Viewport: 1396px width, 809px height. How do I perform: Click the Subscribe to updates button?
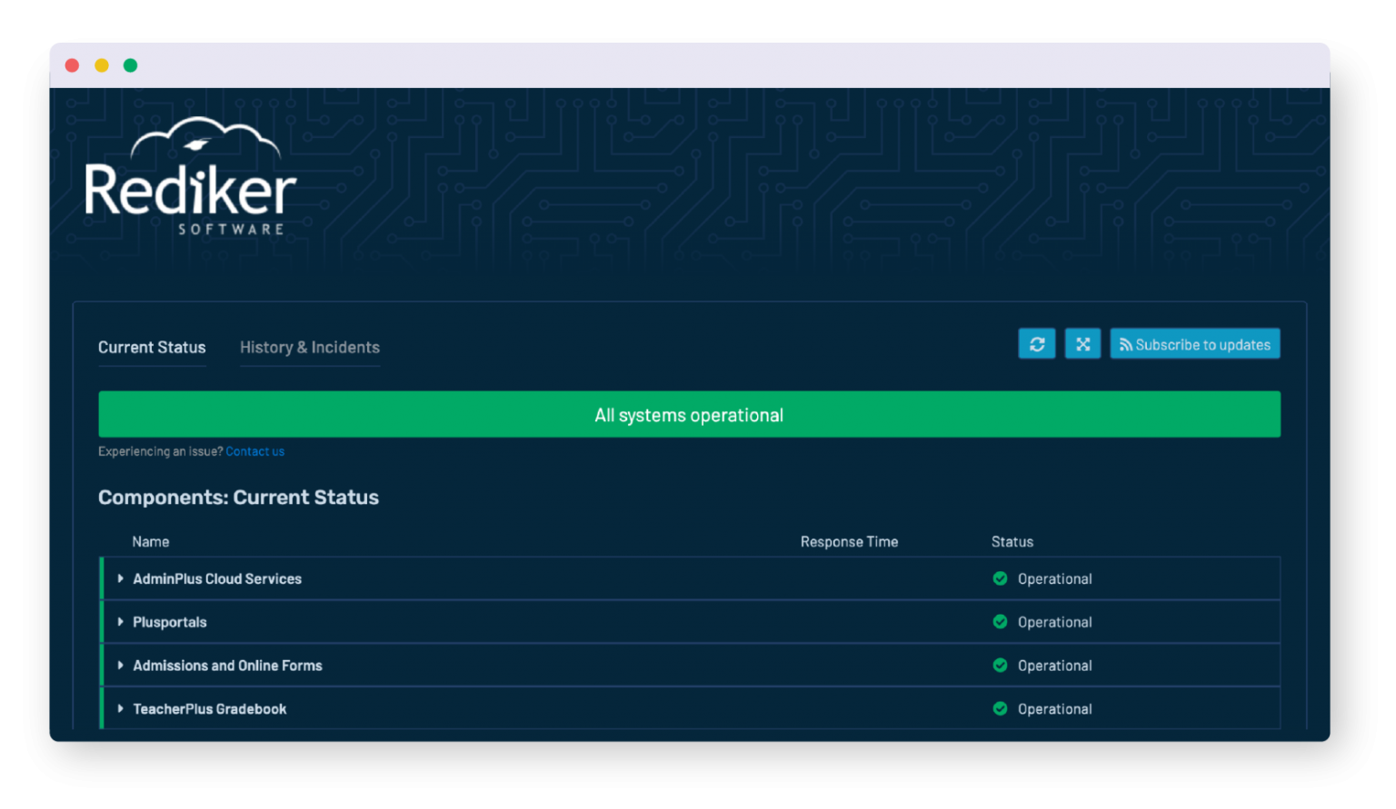(1194, 344)
